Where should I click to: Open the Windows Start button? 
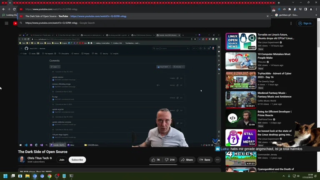5,176
